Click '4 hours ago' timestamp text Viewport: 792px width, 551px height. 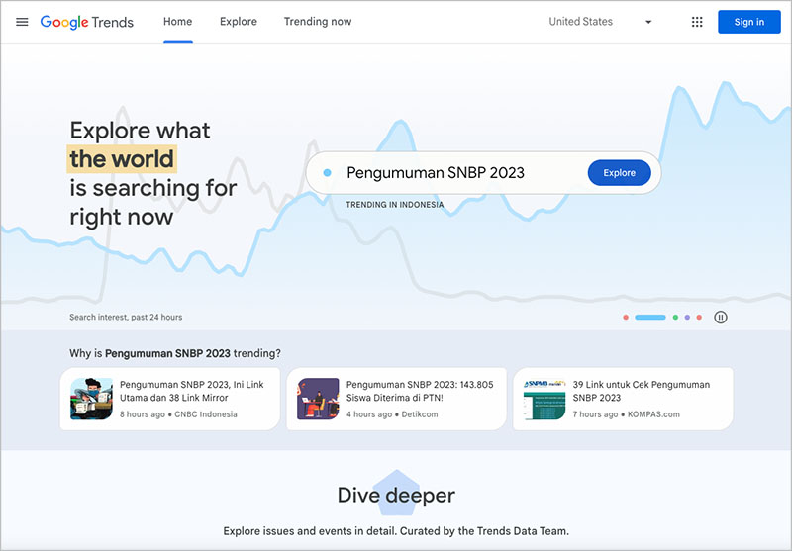369,414
